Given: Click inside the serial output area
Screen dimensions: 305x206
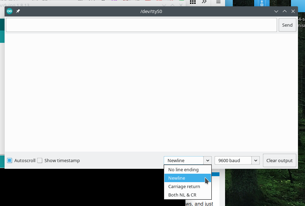Looking at the screenshot, I should [x=151, y=93].
